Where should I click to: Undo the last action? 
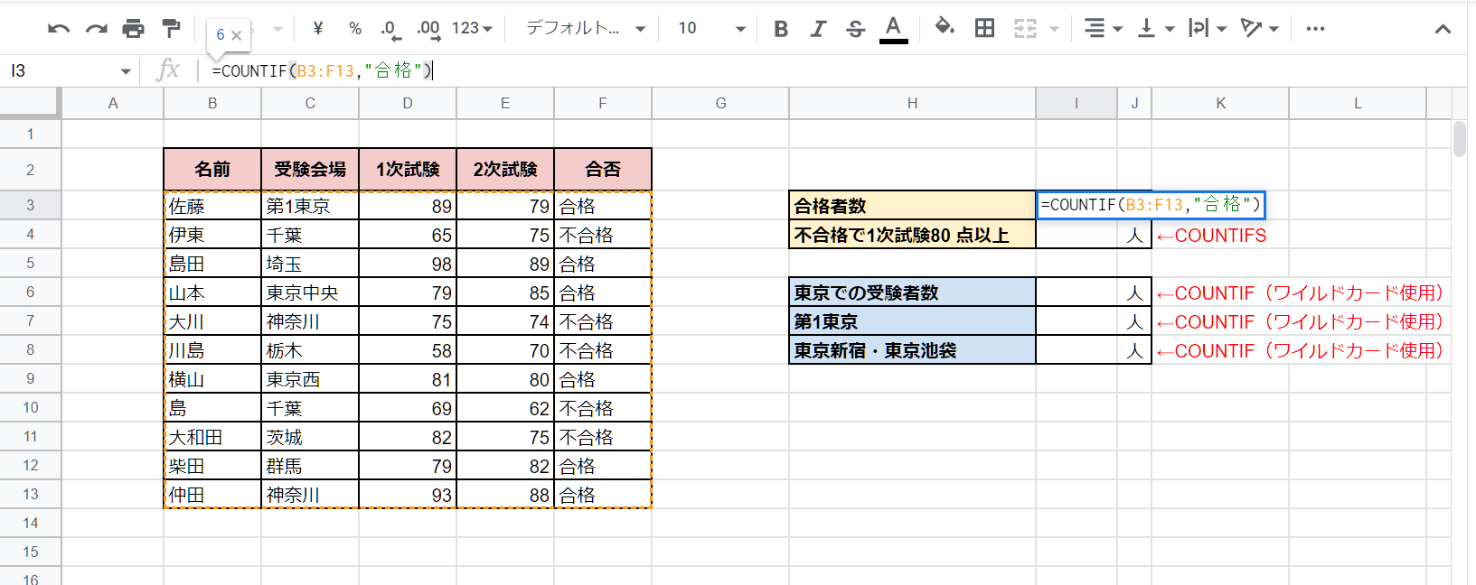(x=59, y=29)
